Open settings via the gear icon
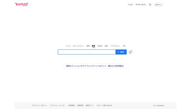 pyautogui.click(x=150, y=5)
